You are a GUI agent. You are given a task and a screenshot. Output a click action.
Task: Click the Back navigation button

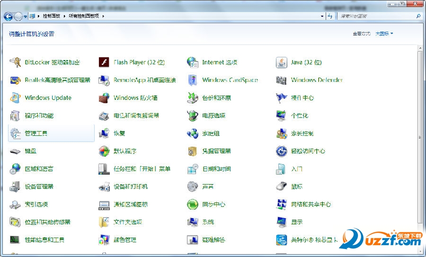[x=8, y=16]
